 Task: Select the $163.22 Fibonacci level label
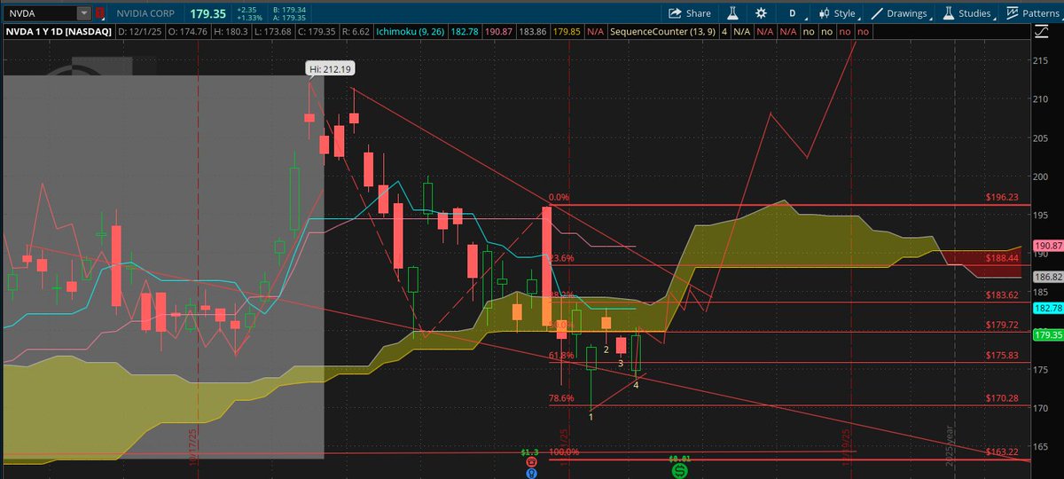[1001, 452]
